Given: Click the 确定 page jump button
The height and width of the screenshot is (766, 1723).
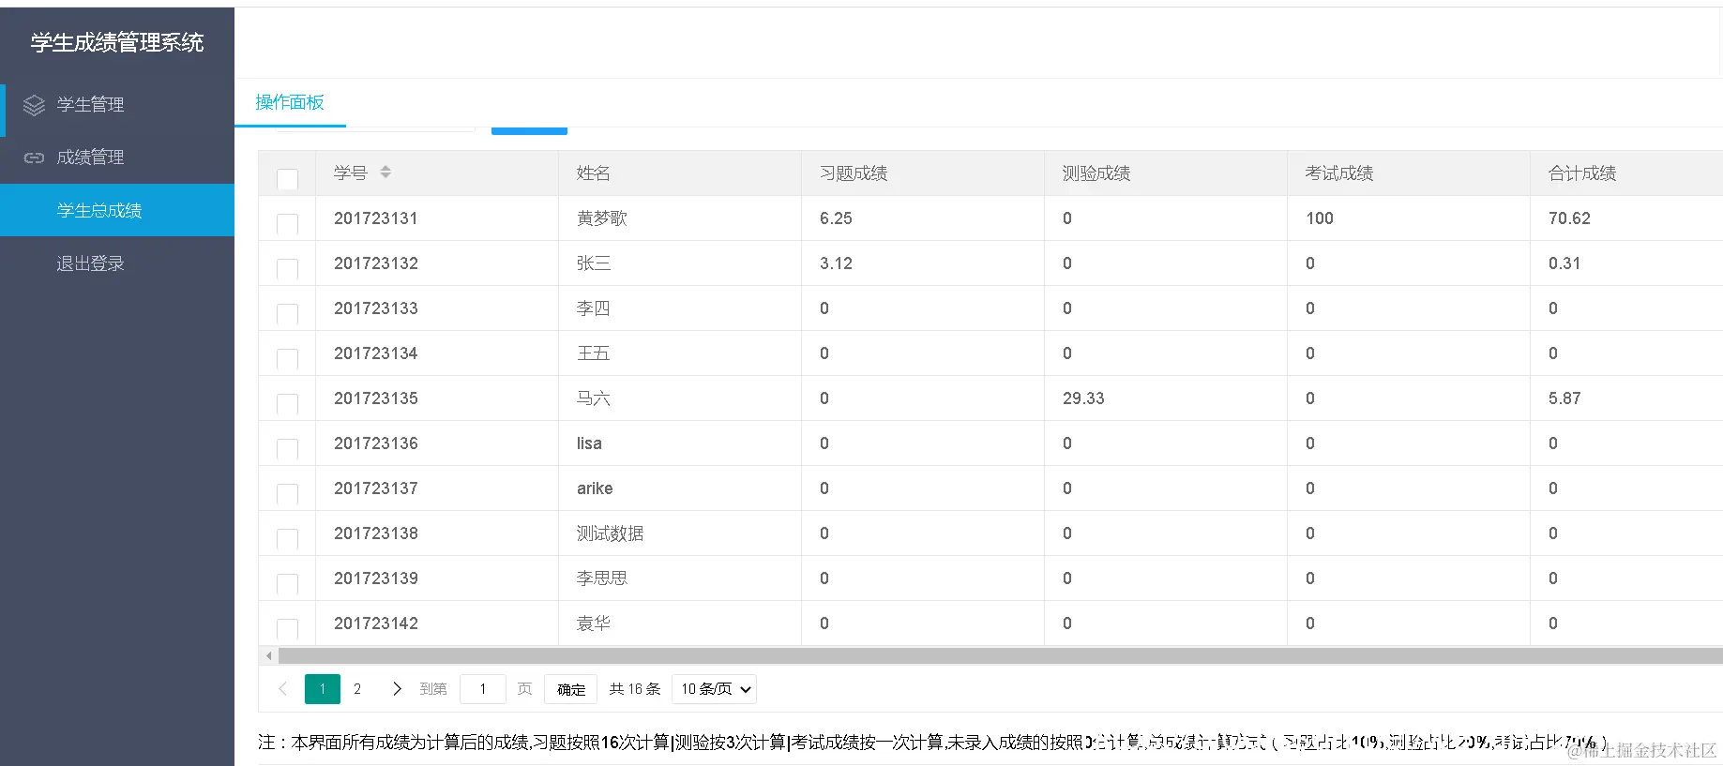Looking at the screenshot, I should point(571,689).
